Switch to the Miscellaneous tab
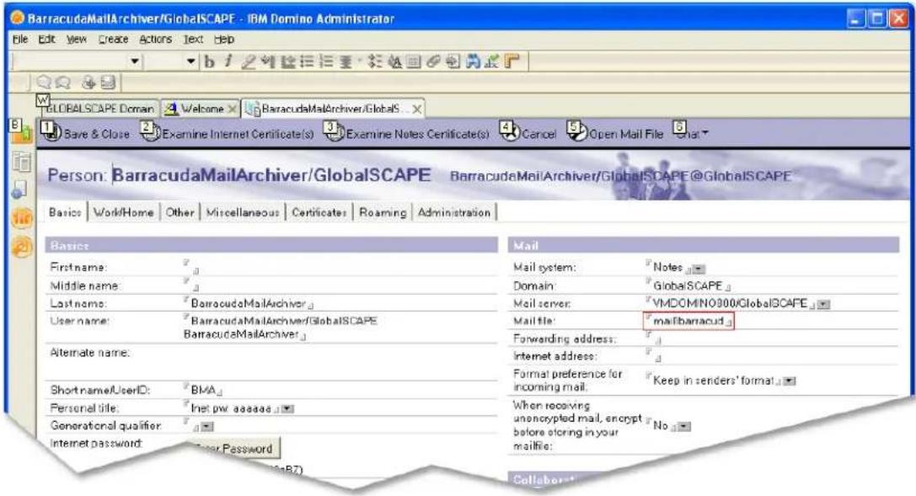Image resolution: width=916 pixels, height=496 pixels. coord(243,212)
